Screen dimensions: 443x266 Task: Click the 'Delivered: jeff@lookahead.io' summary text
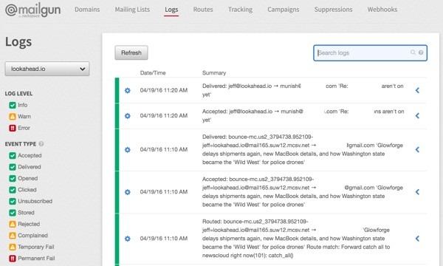(303, 90)
